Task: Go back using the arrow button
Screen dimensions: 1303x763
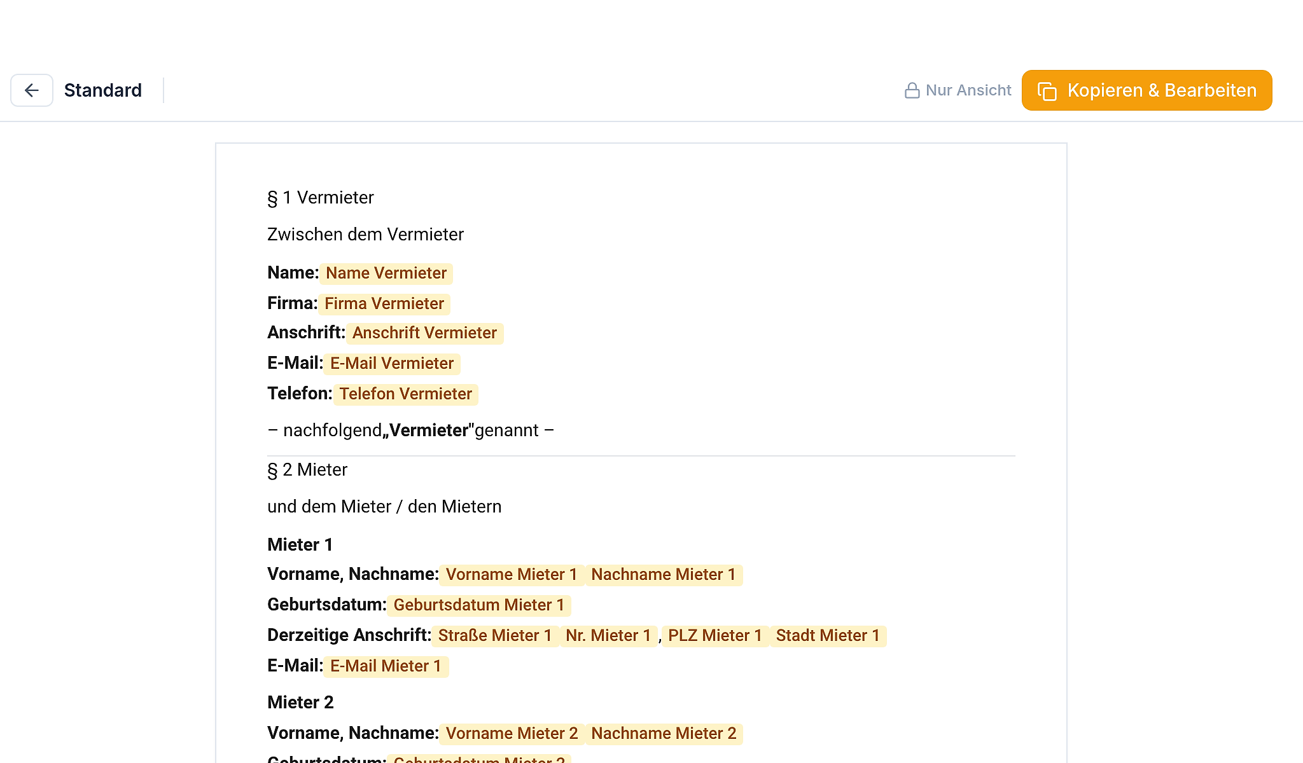Action: tap(31, 90)
